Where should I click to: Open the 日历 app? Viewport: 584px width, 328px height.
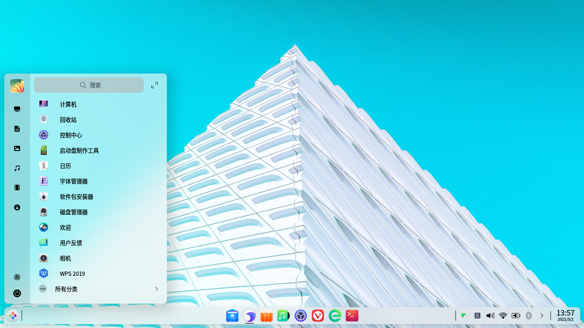point(98,166)
